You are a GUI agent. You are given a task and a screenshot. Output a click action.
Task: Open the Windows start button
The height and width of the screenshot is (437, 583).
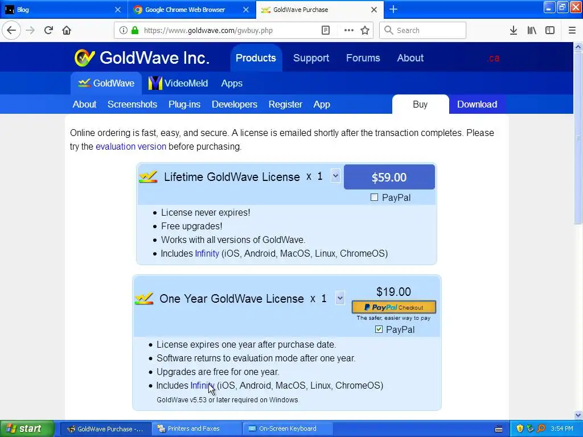[x=27, y=428]
